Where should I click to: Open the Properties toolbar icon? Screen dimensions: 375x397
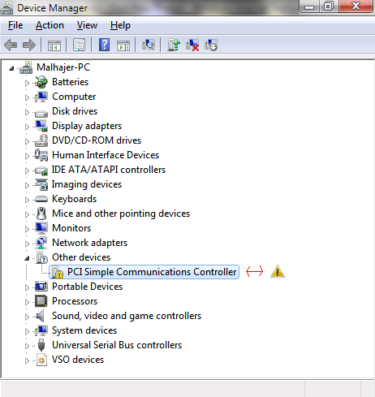point(80,45)
